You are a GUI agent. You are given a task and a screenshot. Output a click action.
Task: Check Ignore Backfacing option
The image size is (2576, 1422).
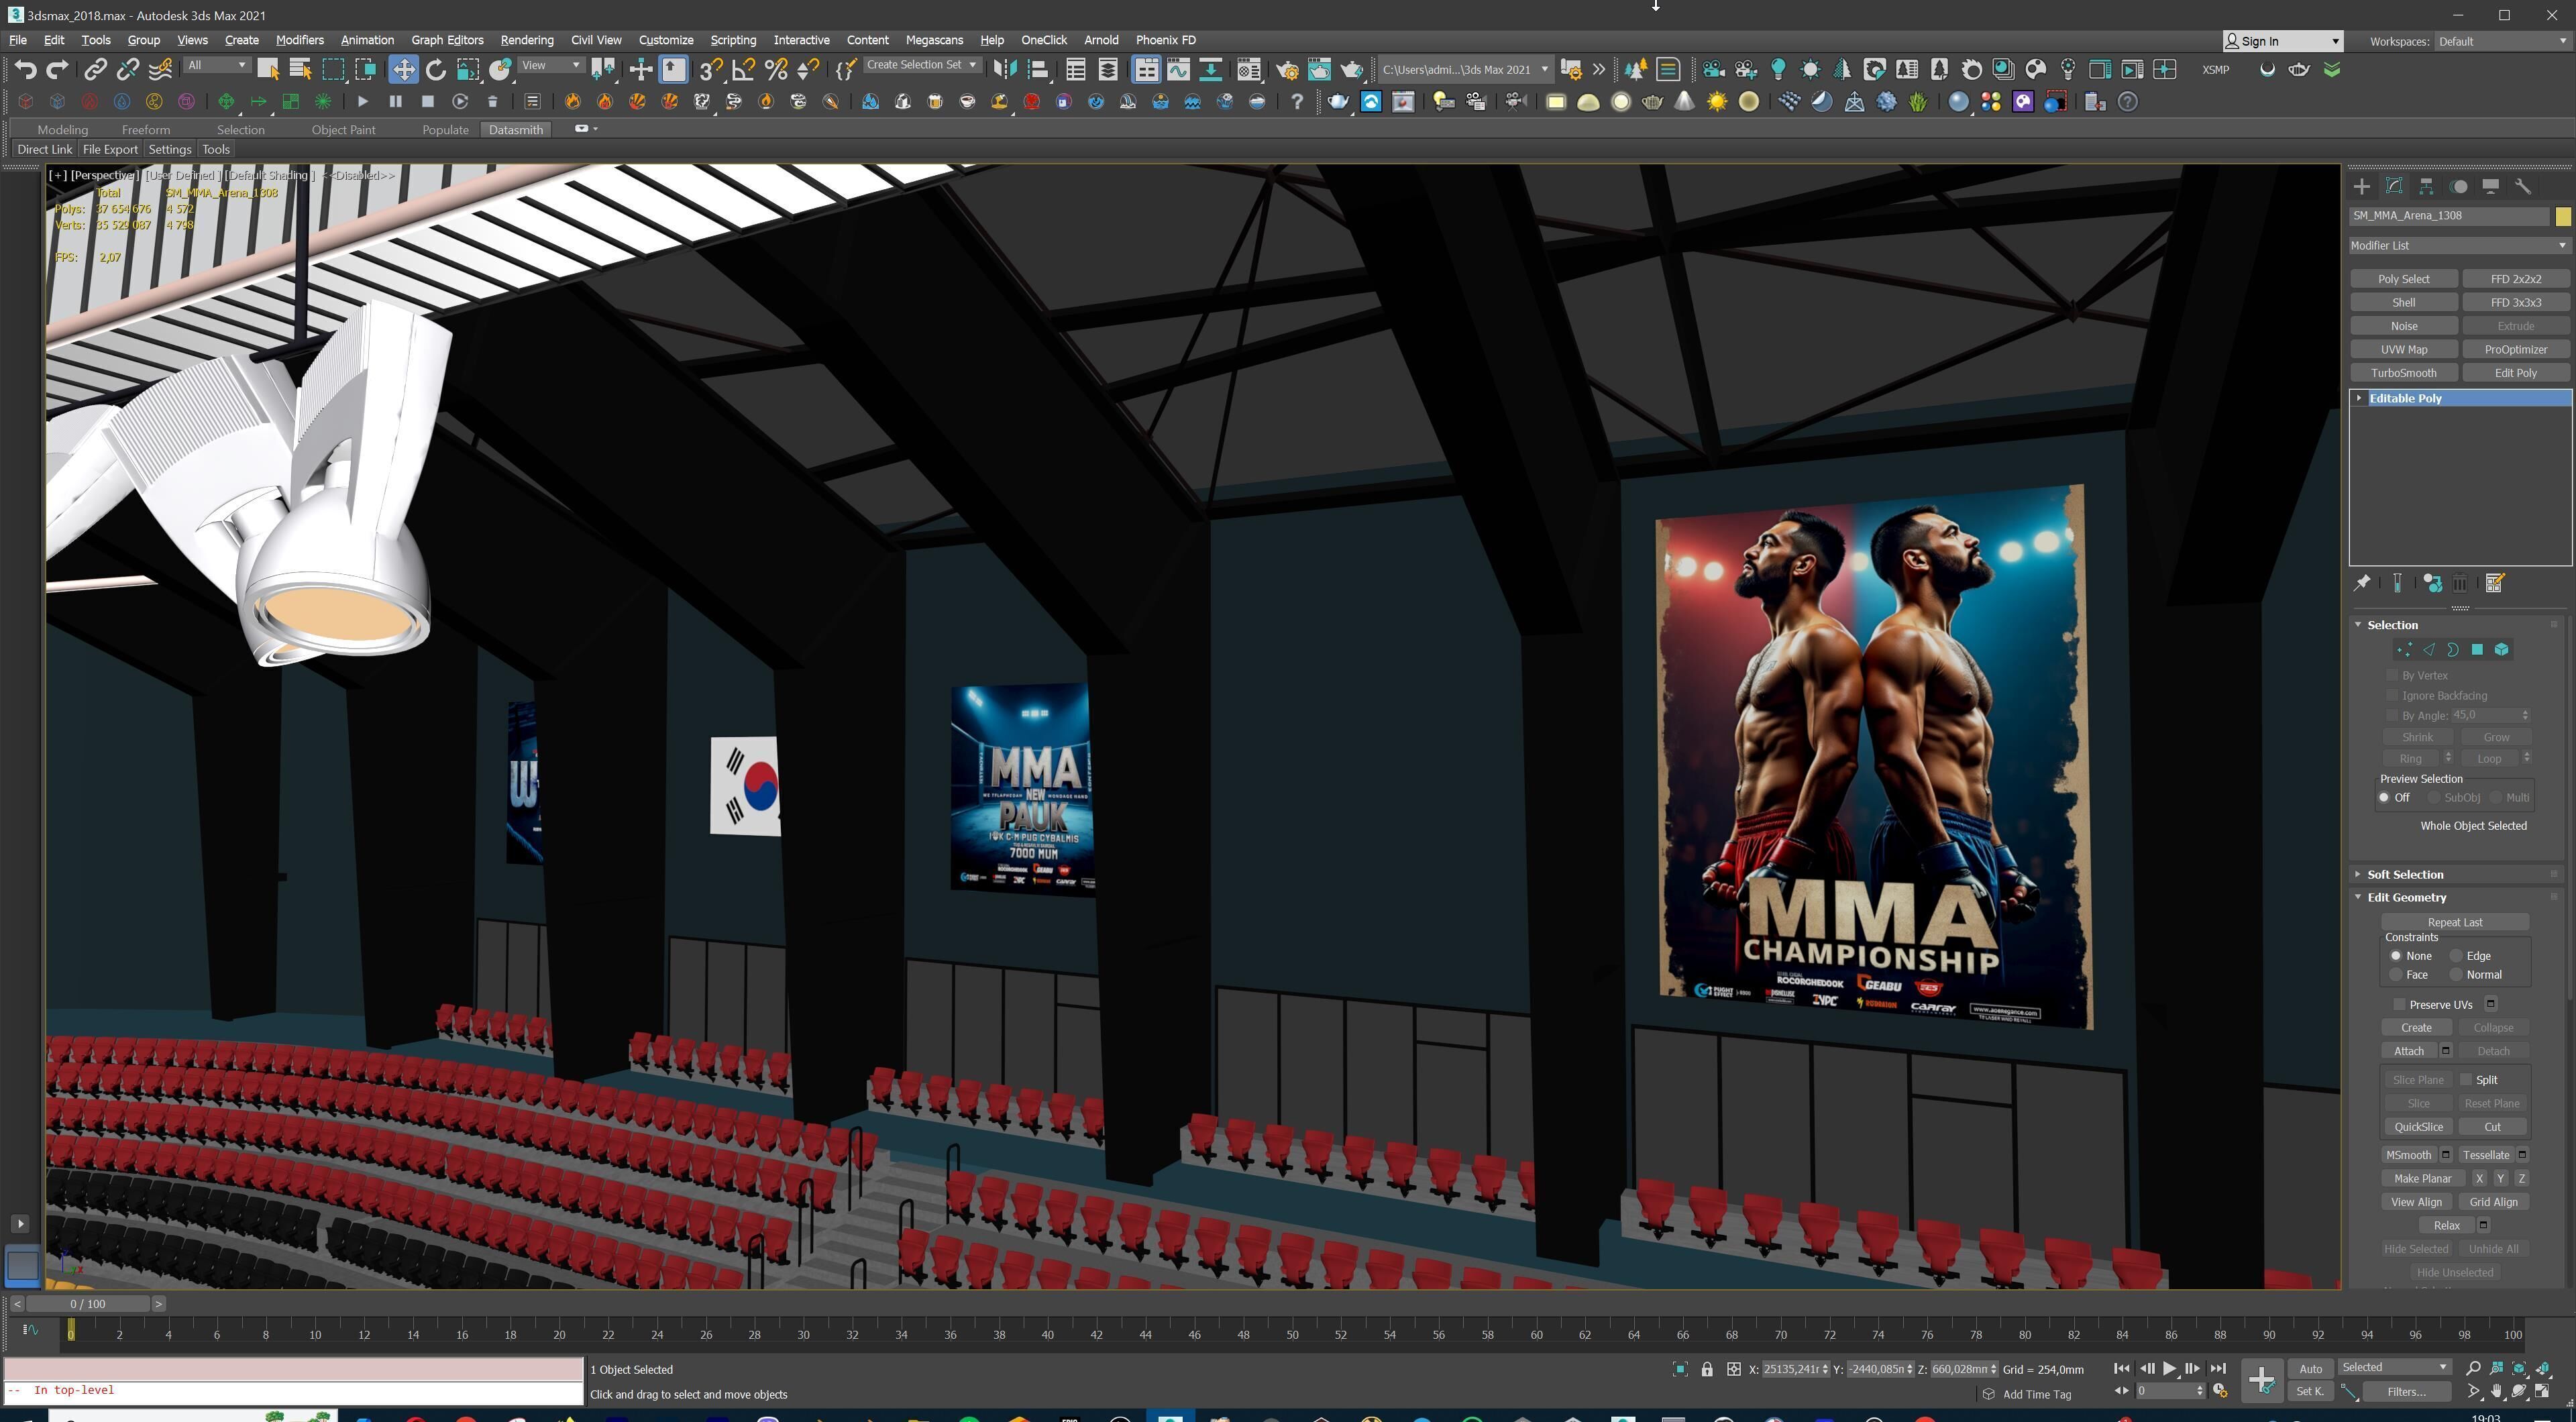(x=2393, y=696)
